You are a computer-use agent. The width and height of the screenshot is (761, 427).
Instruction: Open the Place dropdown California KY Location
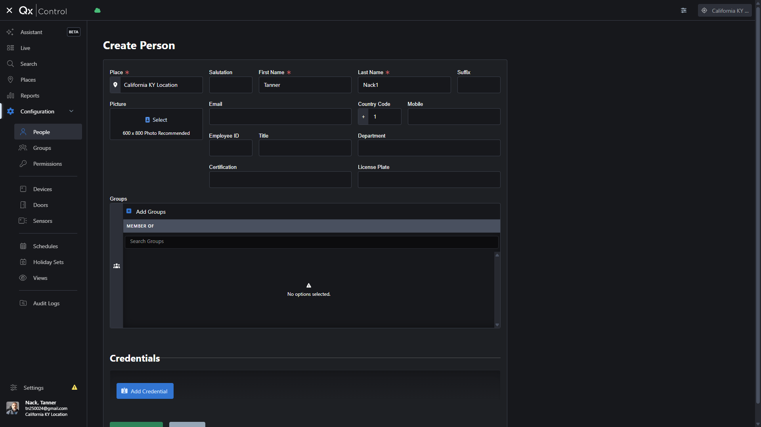(156, 85)
